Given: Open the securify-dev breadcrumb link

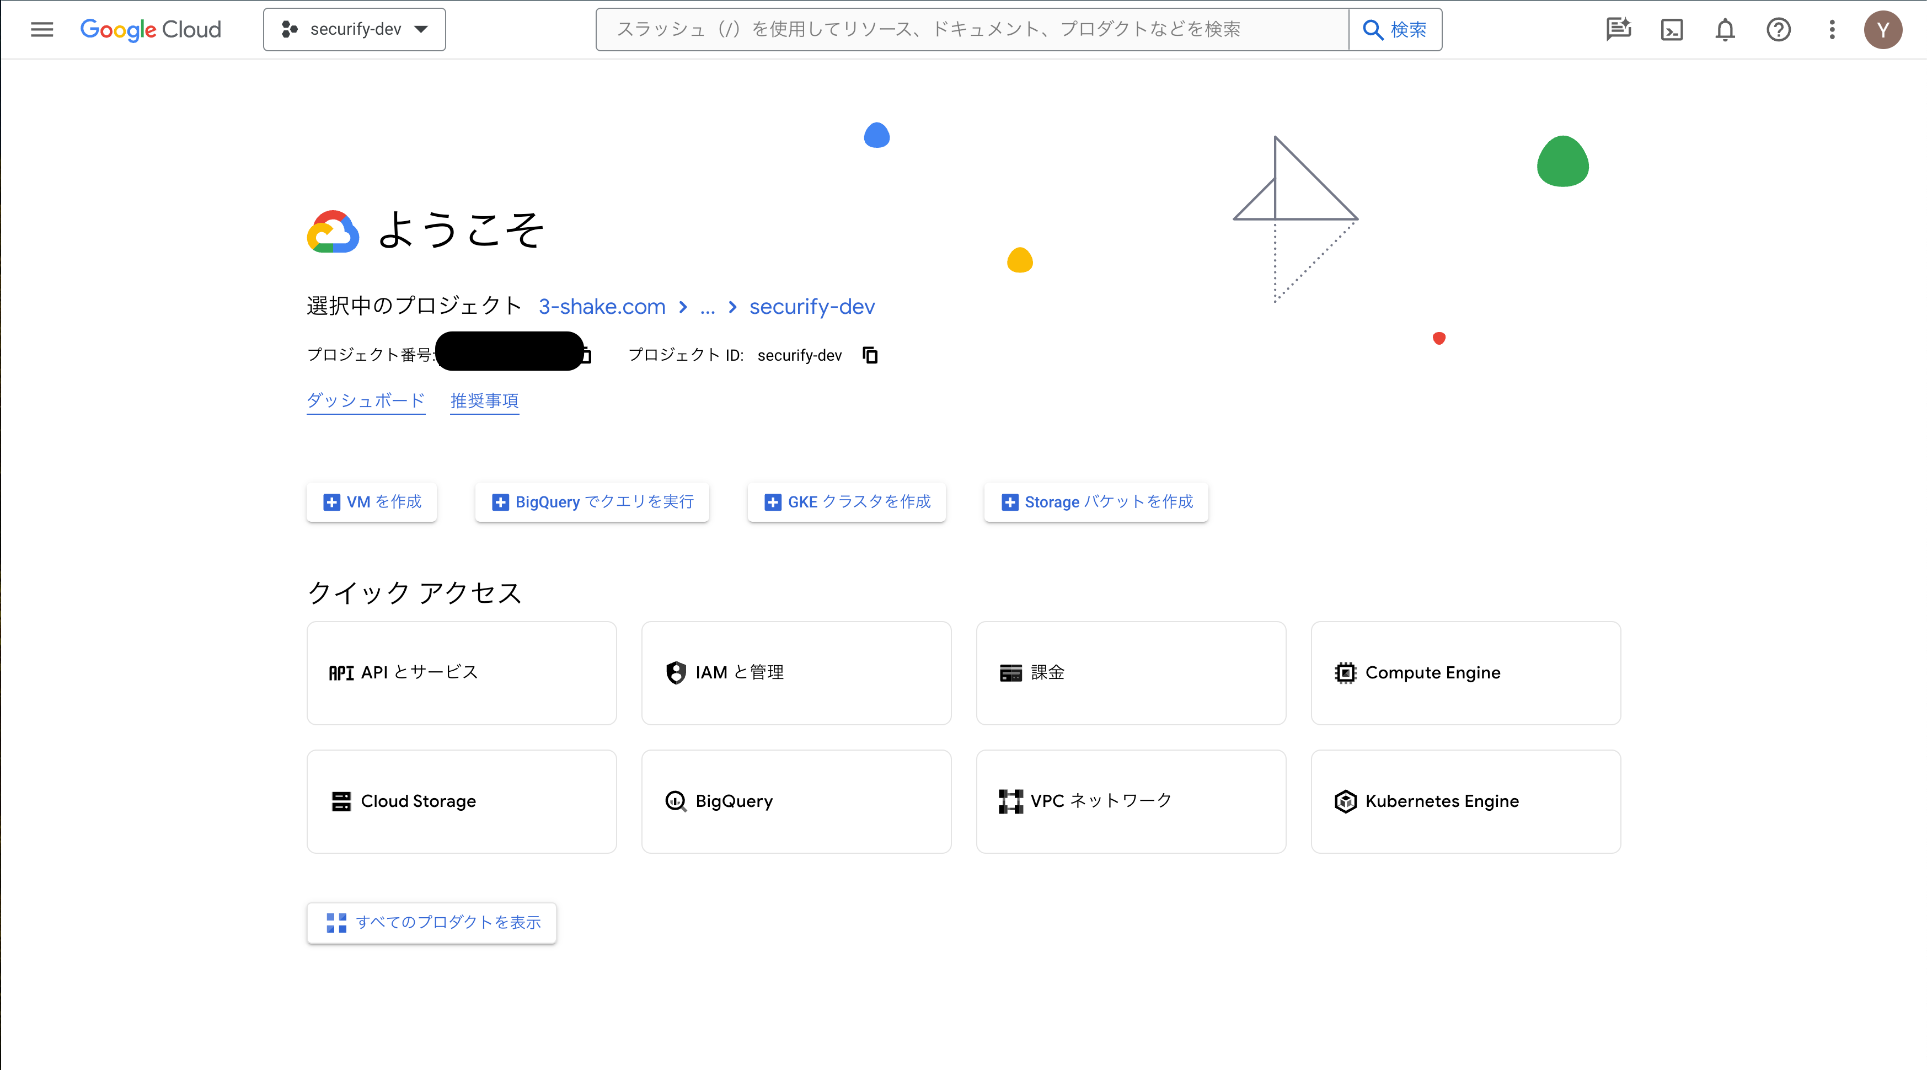Looking at the screenshot, I should click(x=812, y=306).
